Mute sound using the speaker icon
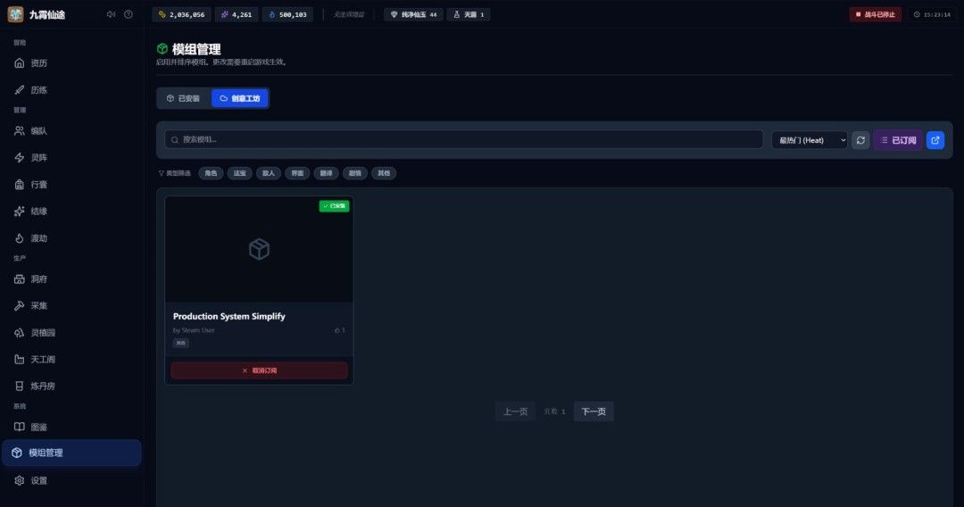 coord(111,14)
